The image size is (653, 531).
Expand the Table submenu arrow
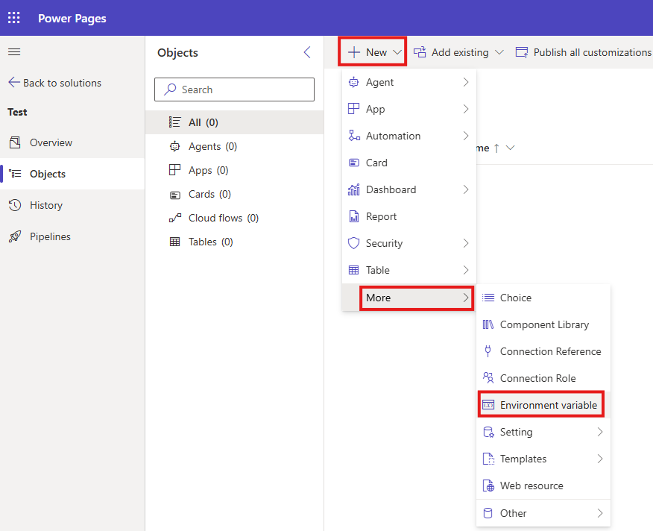(x=466, y=270)
